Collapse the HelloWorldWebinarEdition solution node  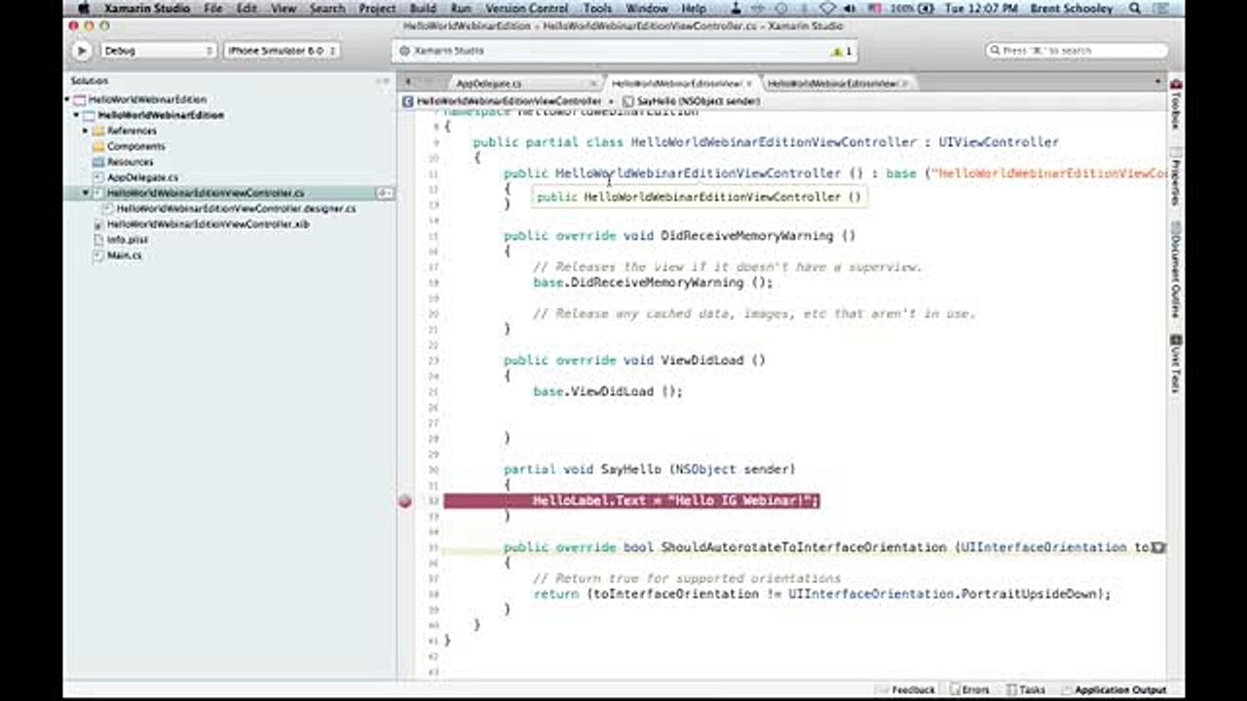(68, 99)
